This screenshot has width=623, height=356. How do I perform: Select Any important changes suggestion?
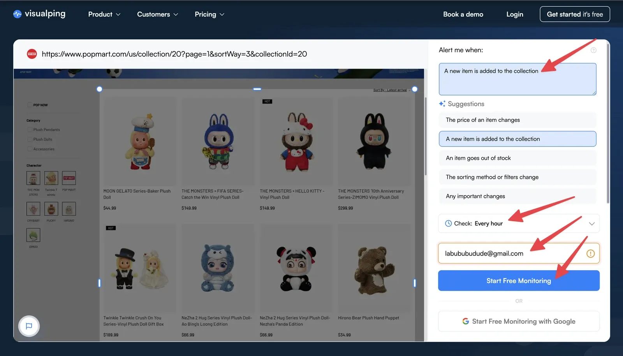(517, 196)
